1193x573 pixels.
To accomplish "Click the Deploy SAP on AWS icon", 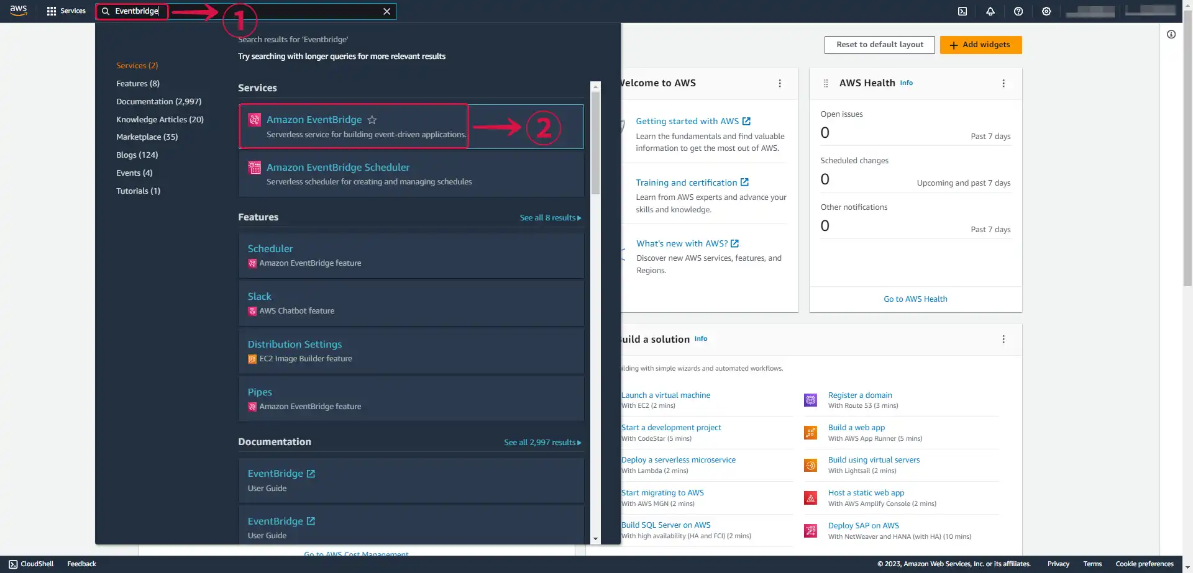I will 810,530.
